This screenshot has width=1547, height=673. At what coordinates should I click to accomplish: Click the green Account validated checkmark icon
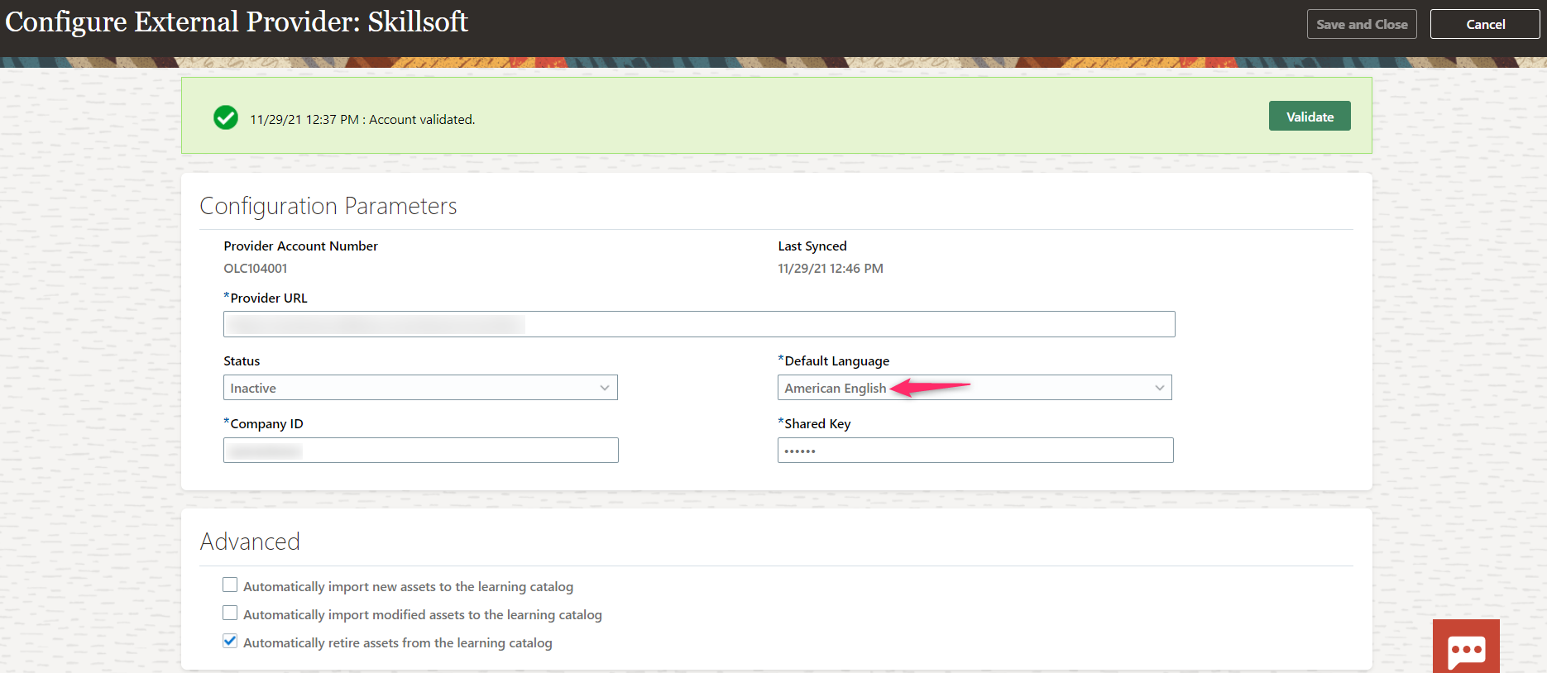coord(226,118)
